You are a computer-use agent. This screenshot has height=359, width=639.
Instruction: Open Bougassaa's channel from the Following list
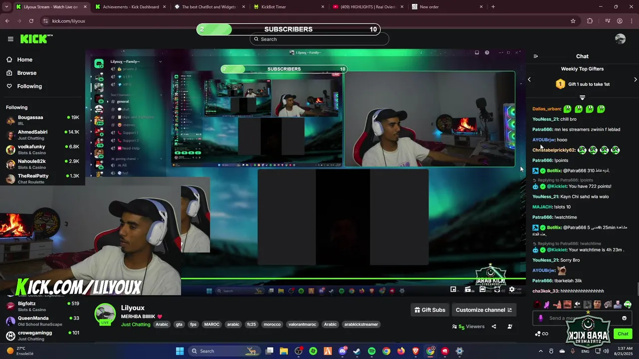[x=42, y=120]
